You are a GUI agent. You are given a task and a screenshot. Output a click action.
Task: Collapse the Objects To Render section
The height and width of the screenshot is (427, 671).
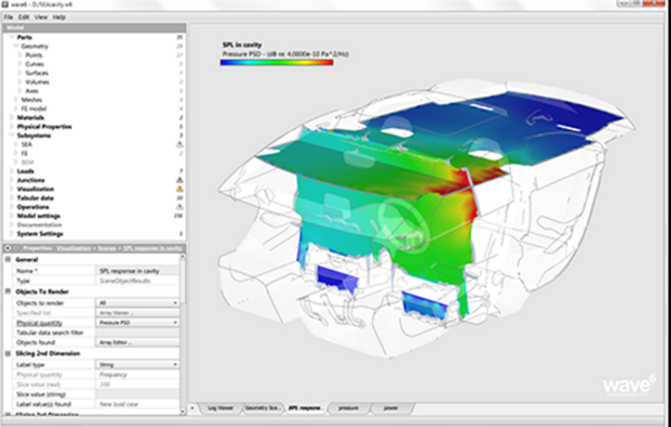tap(8, 291)
